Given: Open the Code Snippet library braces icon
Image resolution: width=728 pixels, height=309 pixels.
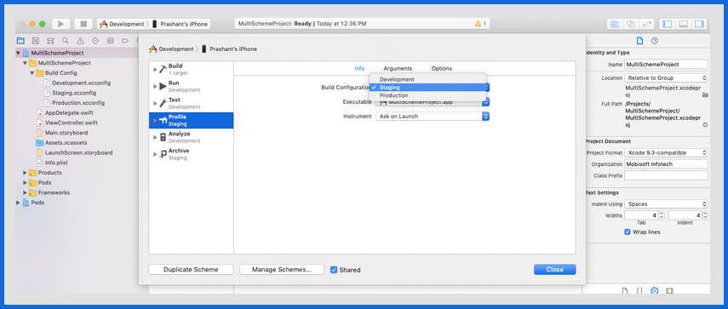Looking at the screenshot, I should [x=639, y=291].
